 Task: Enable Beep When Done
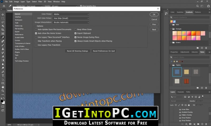pyautogui.click(x=75, y=30)
